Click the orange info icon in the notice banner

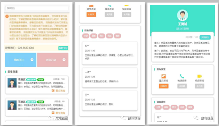pos(7,16)
